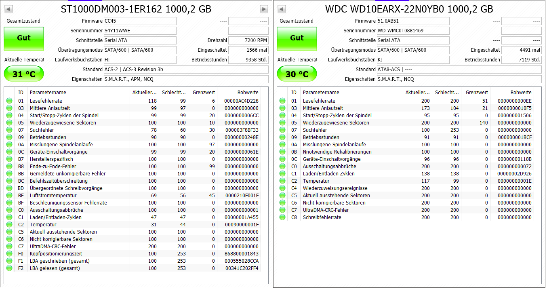The image size is (547, 291).
Task: Click status circle for LBA gelesen (gesamt)
Action: click(x=9, y=268)
